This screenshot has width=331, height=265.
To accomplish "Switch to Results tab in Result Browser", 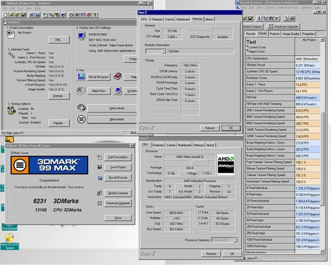I will click(x=250, y=34).
